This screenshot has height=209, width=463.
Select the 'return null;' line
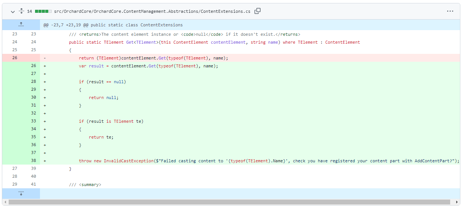pos(104,98)
